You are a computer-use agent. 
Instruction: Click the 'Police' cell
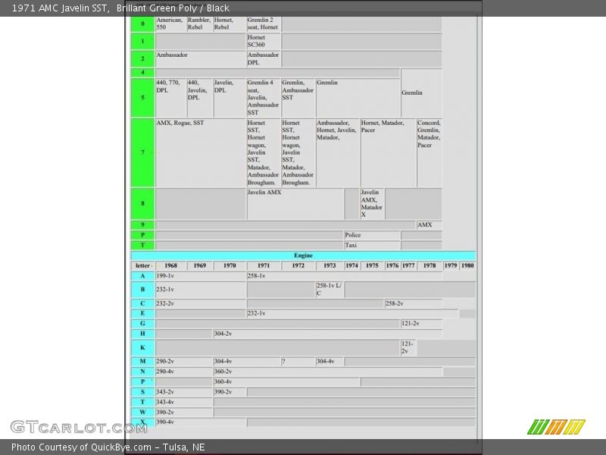click(372, 235)
